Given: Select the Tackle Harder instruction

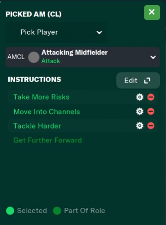Looking at the screenshot, I should [37, 126].
